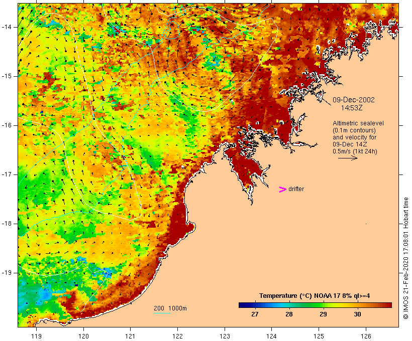
Task: Click the IMOS copyright timestamp text
Action: tap(406, 258)
